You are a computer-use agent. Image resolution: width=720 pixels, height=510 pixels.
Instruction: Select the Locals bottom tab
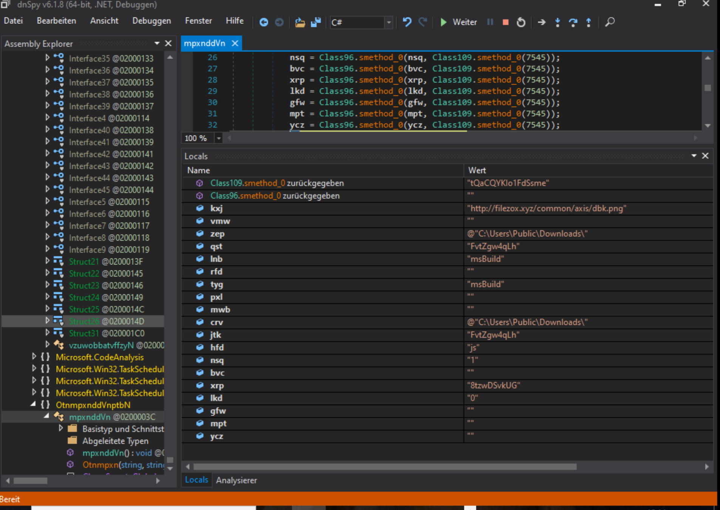click(196, 480)
